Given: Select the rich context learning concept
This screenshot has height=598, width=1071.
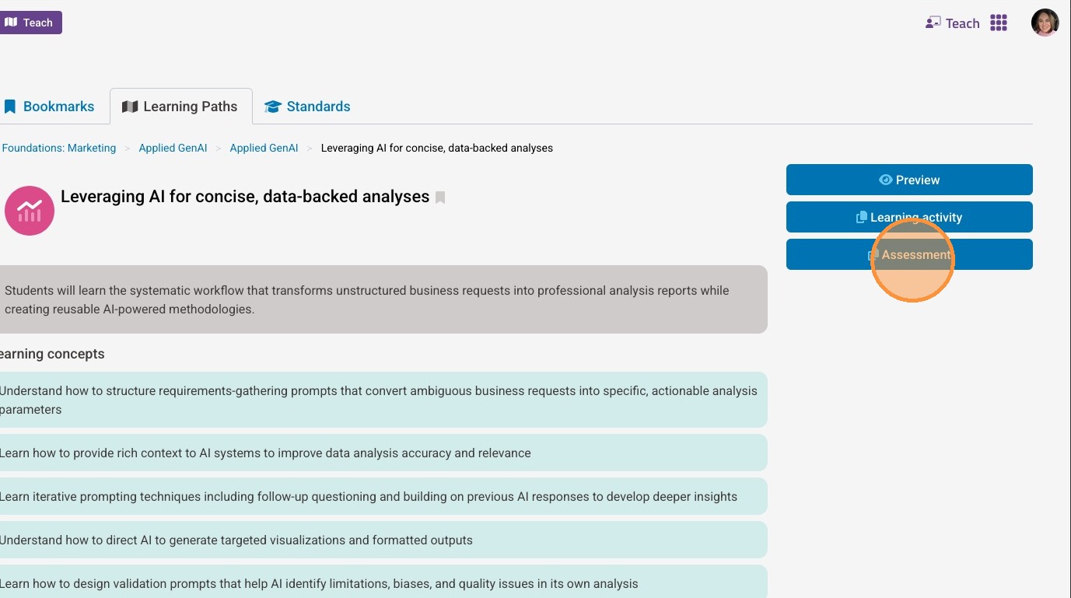Looking at the screenshot, I should (x=381, y=453).
